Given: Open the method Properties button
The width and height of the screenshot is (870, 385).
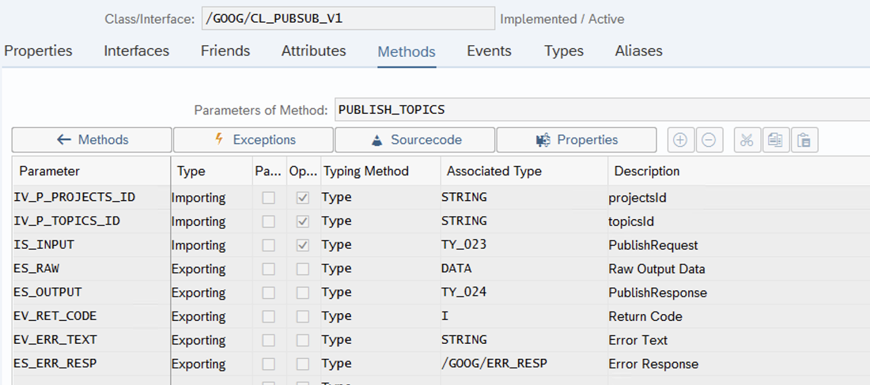Looking at the screenshot, I should point(576,140).
